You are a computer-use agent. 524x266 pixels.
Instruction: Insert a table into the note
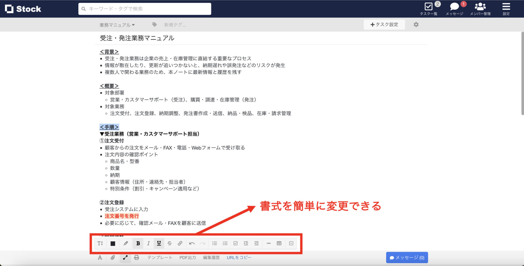[279, 243]
